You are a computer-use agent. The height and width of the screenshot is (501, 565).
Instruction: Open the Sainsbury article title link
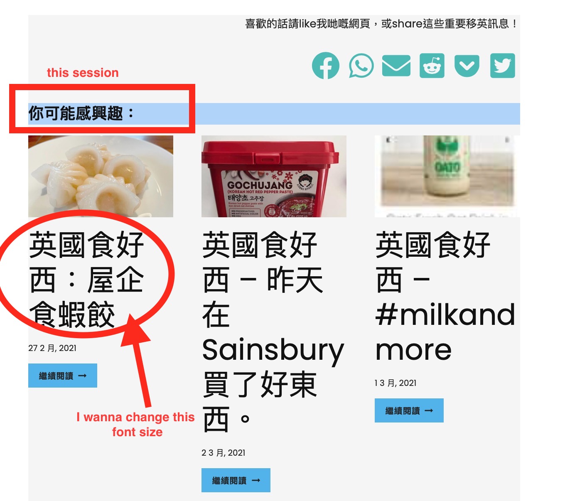[x=273, y=332]
